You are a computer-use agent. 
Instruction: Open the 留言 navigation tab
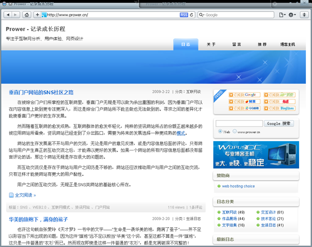237,44
